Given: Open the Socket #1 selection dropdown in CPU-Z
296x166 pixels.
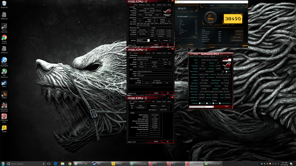Looking at the screenshot, I should [148, 40].
